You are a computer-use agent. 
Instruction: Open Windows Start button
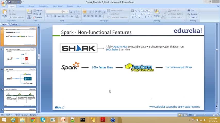click(x=4, y=120)
